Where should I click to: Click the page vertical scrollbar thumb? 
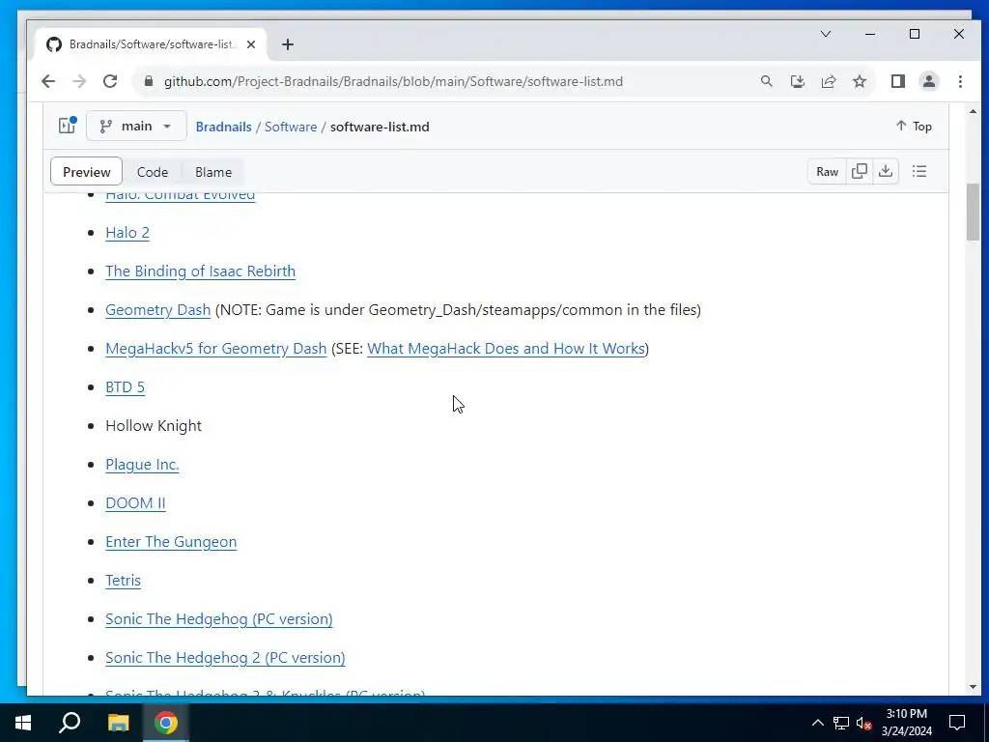tap(972, 212)
